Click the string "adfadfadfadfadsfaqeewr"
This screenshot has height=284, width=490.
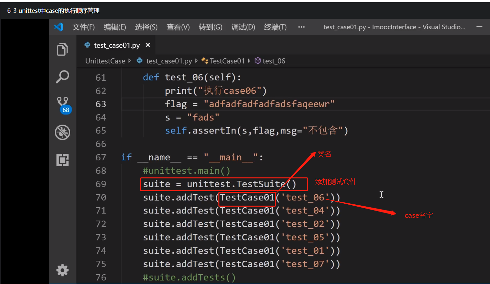click(x=269, y=104)
